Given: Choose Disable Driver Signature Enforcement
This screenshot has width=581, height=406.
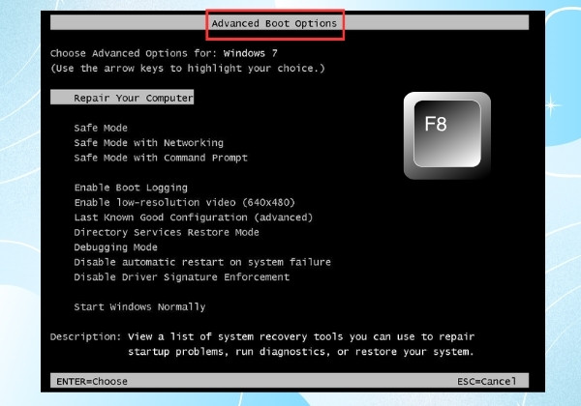Looking at the screenshot, I should pos(182,277).
